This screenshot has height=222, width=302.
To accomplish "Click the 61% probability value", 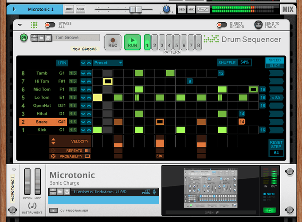I will 160,156.
